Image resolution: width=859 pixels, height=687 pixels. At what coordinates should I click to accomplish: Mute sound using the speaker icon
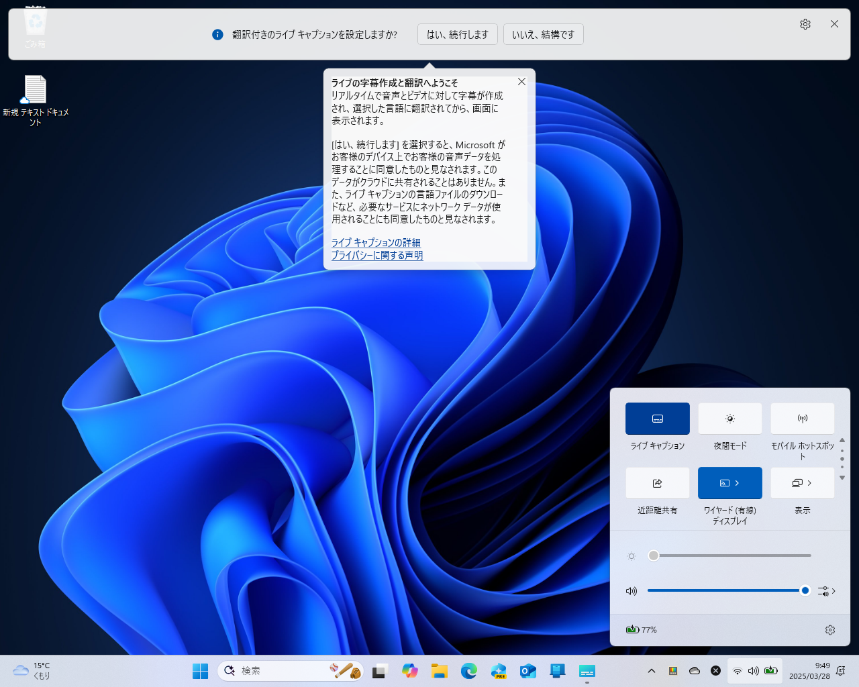(631, 591)
